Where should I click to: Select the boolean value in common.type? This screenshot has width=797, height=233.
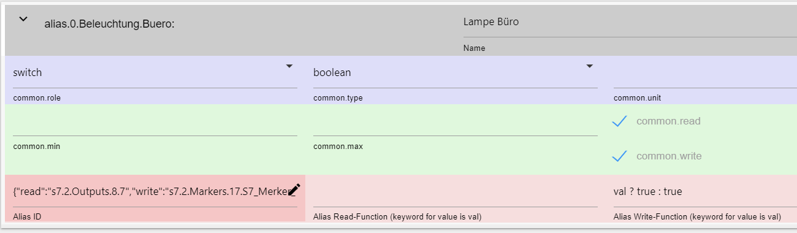coord(332,72)
